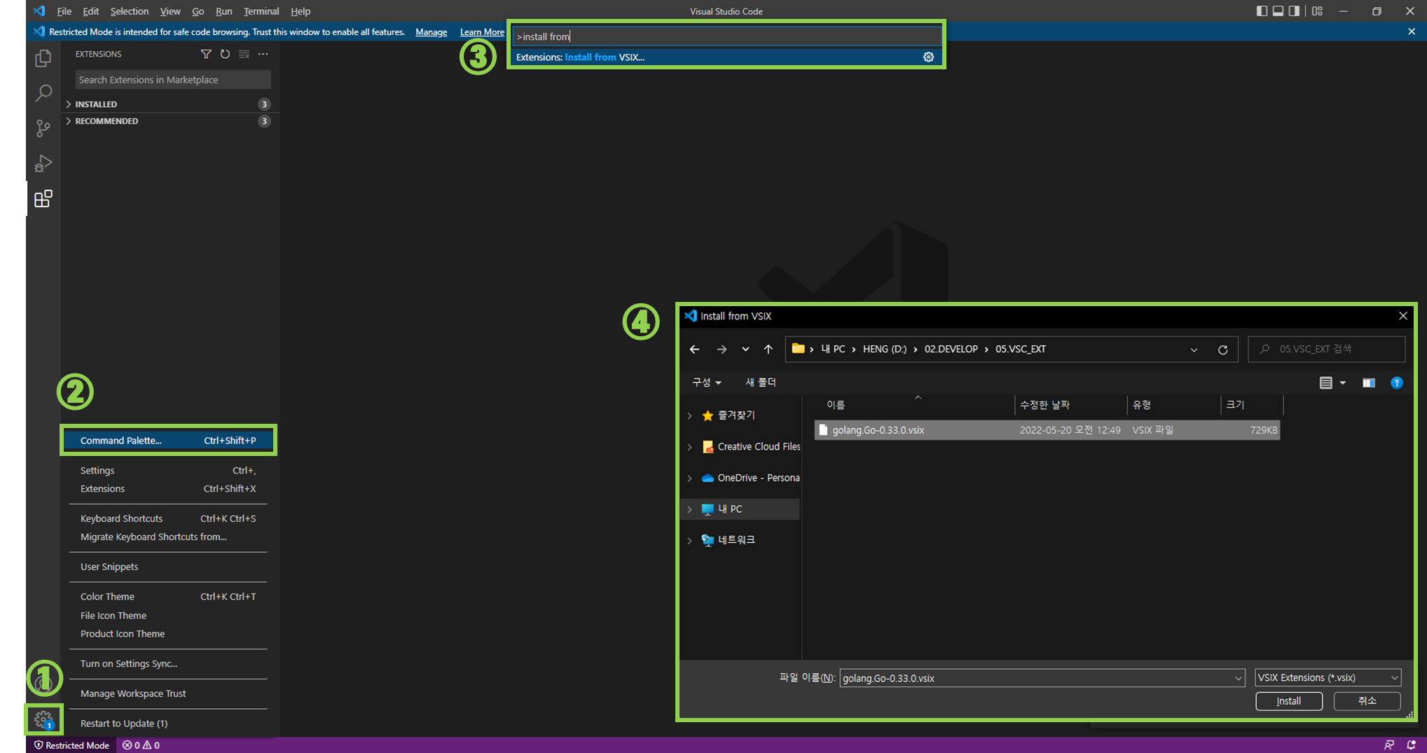The image size is (1427, 753).
Task: Click the 05.VSC_EXT 검색 search box
Action: [1326, 349]
